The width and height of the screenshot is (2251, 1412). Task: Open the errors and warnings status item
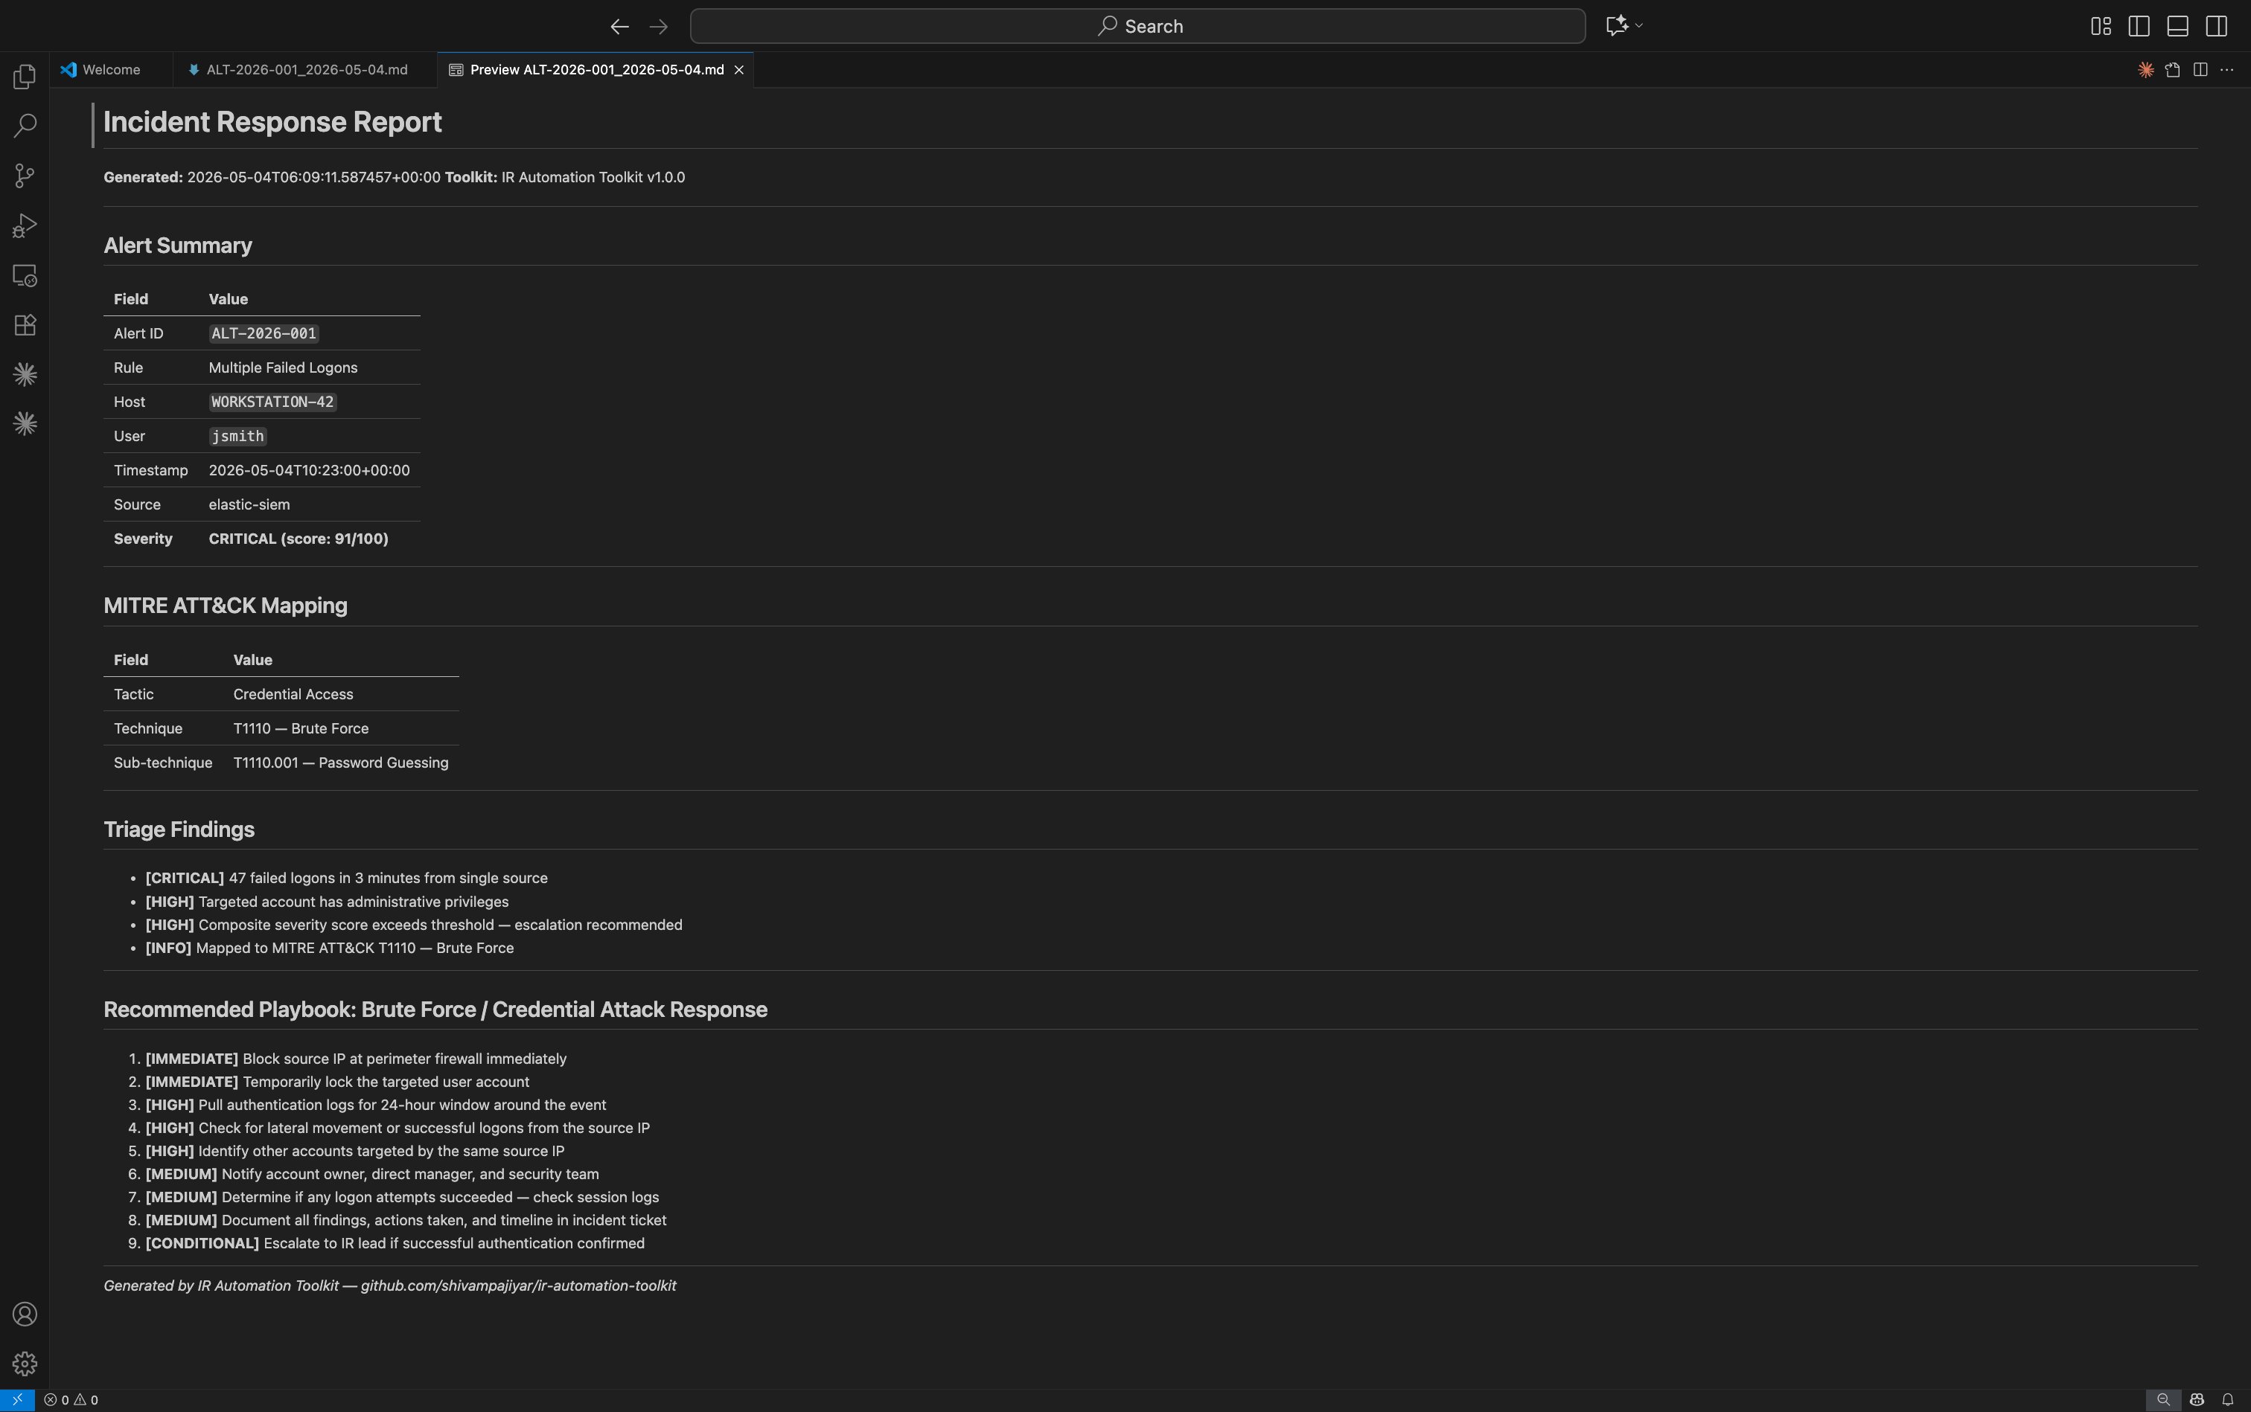pyautogui.click(x=71, y=1400)
